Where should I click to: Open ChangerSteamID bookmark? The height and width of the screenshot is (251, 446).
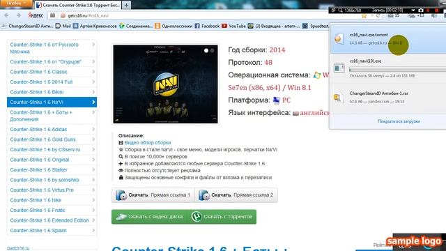[x=28, y=26]
